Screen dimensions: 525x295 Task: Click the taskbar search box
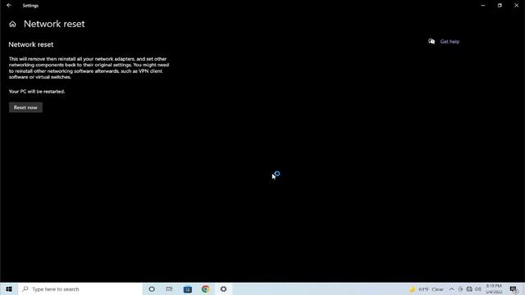[80, 289]
